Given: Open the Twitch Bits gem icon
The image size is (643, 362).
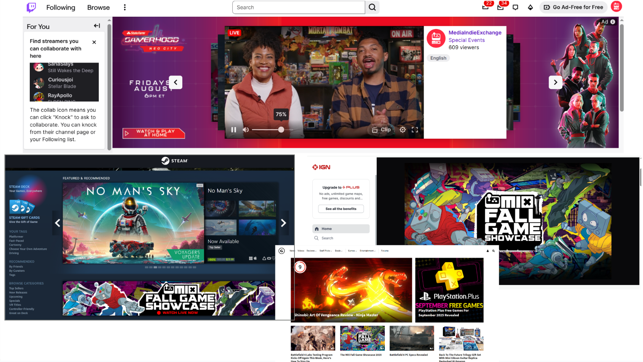Looking at the screenshot, I should (x=530, y=7).
